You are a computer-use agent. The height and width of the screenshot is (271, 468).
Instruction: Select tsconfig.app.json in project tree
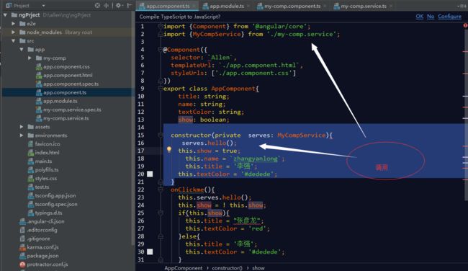pos(55,196)
